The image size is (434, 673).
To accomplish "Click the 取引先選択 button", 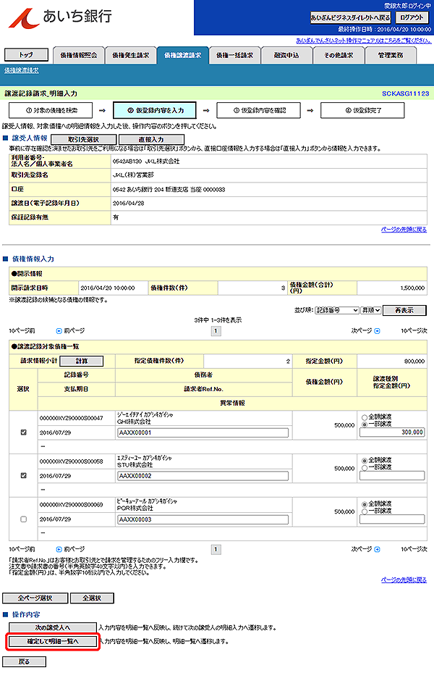I will pos(83,140).
